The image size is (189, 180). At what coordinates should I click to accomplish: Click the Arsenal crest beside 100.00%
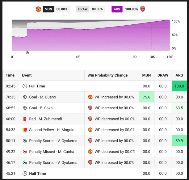[143, 9]
